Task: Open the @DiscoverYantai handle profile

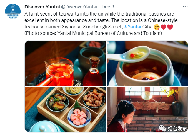Action: click(79, 7)
